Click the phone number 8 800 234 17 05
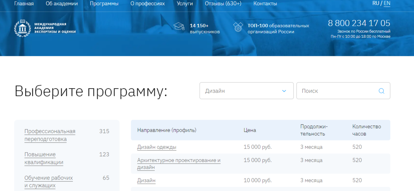Image resolution: width=414 pixels, height=191 pixels. tap(359, 23)
